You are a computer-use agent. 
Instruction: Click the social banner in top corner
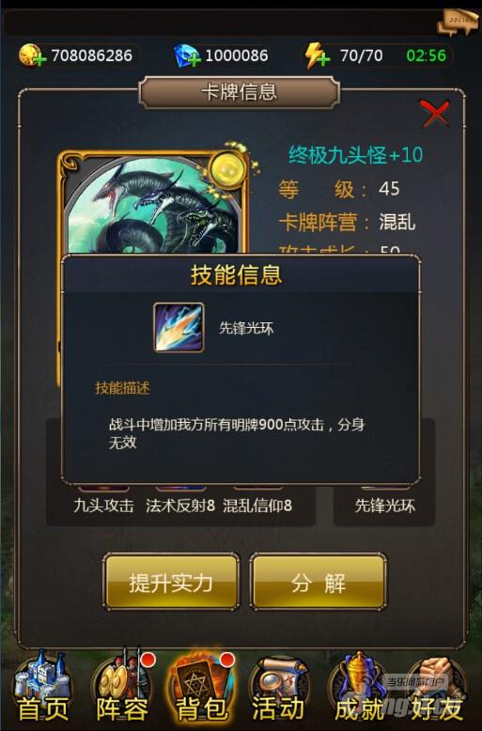(459, 23)
